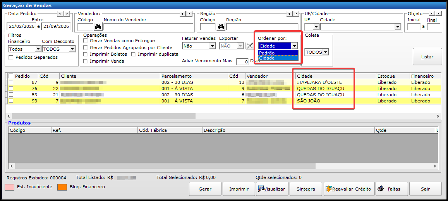Click next arrow in Objeto group
Image resolution: width=448 pixels, height=201 pixels.
[438, 14]
